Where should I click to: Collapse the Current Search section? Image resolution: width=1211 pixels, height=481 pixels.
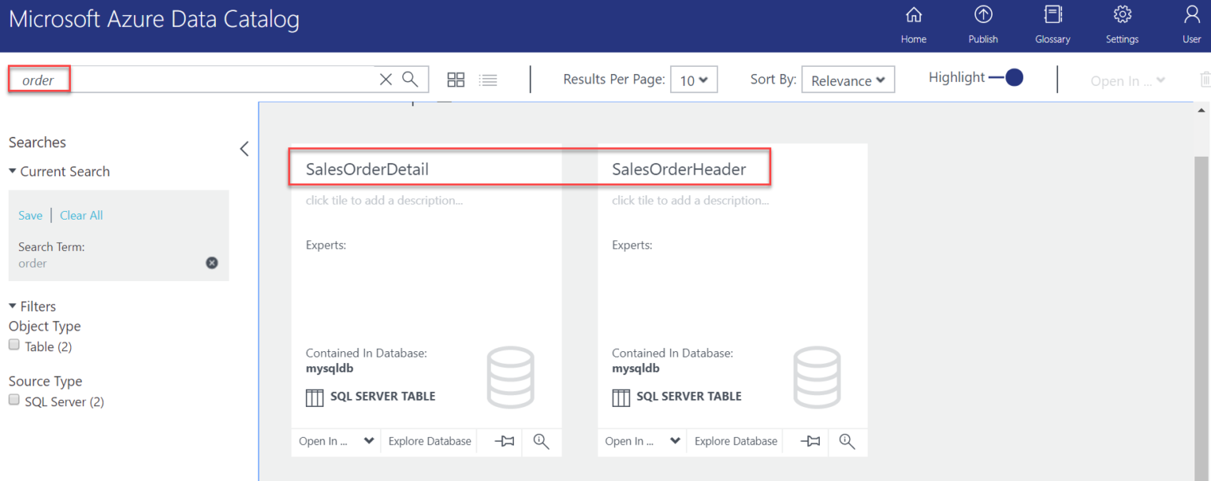click(x=12, y=171)
